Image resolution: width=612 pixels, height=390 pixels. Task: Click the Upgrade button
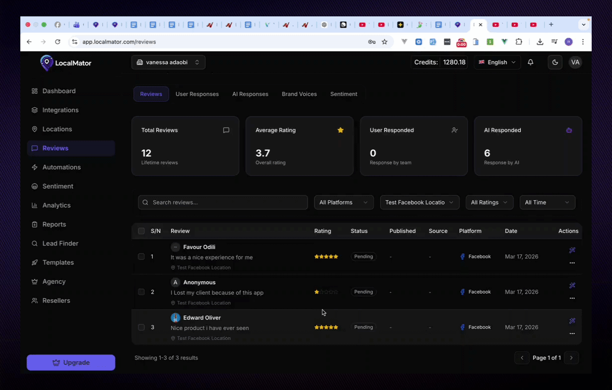[71, 363]
